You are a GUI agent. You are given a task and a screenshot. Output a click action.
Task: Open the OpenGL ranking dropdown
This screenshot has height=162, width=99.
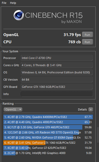[13, 109]
